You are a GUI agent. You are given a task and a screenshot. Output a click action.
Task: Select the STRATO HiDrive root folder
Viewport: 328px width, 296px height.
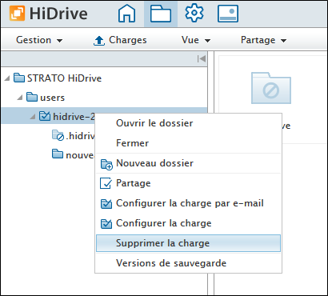point(64,78)
